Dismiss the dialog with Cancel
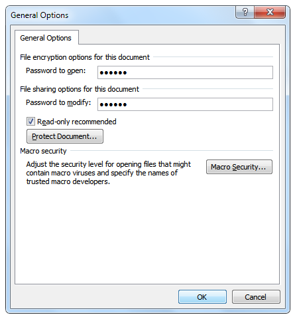 pos(256,297)
